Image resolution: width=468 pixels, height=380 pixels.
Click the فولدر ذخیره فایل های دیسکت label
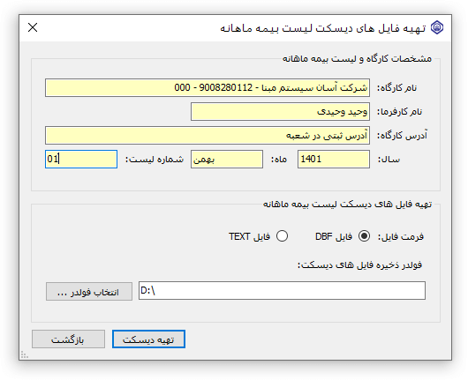click(x=359, y=265)
